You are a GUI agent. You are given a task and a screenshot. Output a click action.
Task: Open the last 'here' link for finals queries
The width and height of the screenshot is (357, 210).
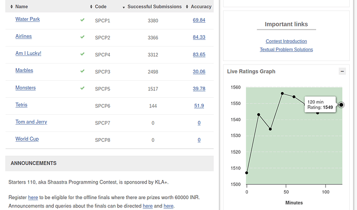[169, 206]
